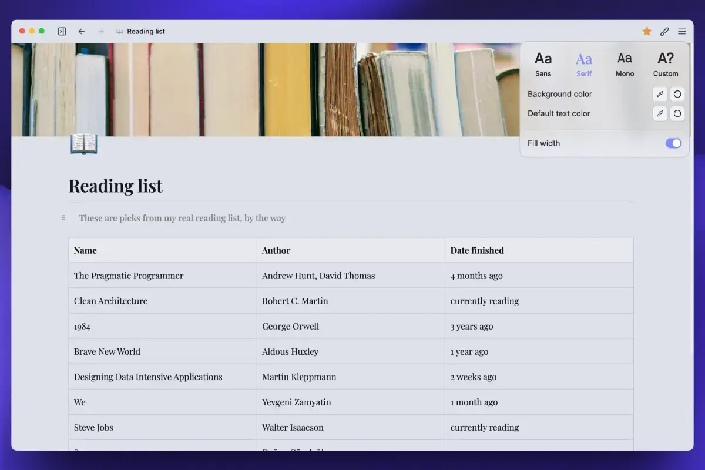
Task: Click the book spines cover image
Action: [x=264, y=88]
